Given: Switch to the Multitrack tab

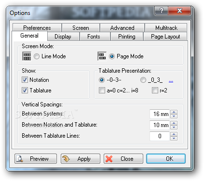Looking at the screenshot, I should [x=166, y=28].
